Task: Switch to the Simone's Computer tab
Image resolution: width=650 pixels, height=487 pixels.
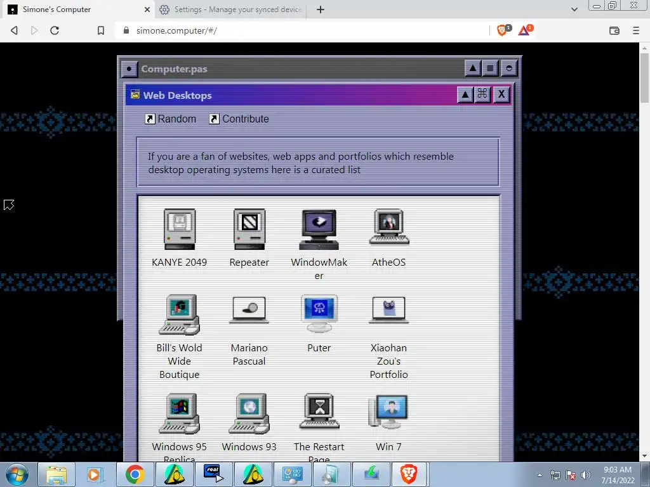Action: [x=79, y=10]
